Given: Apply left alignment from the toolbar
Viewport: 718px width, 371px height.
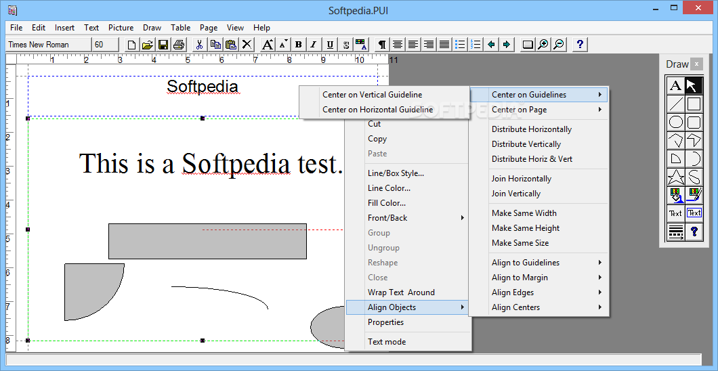Looking at the screenshot, I should pos(413,45).
